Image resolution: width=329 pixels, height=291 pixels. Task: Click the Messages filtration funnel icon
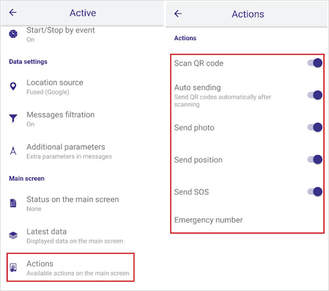click(x=13, y=118)
